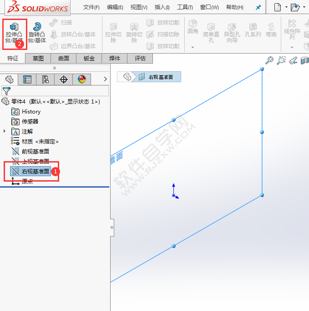
Task: Click the part icon in viewport breadcrumb
Action: 127,77
